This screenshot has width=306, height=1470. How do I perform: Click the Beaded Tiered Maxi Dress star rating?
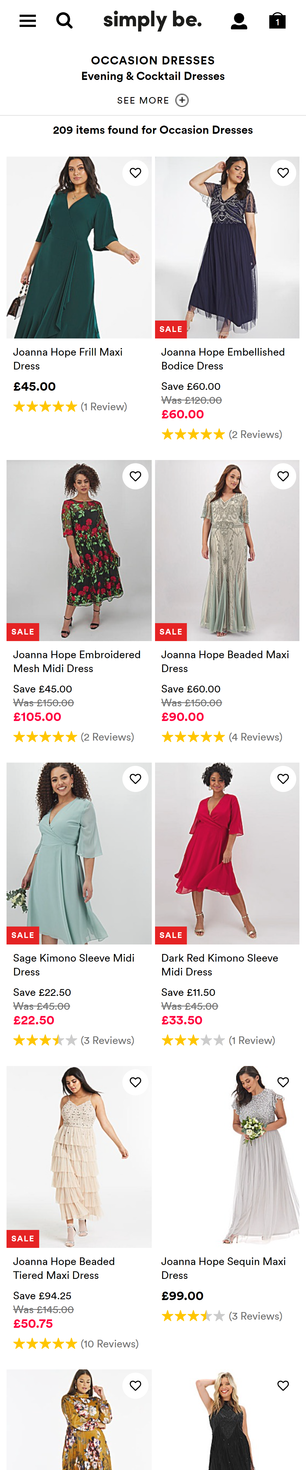45,1344
